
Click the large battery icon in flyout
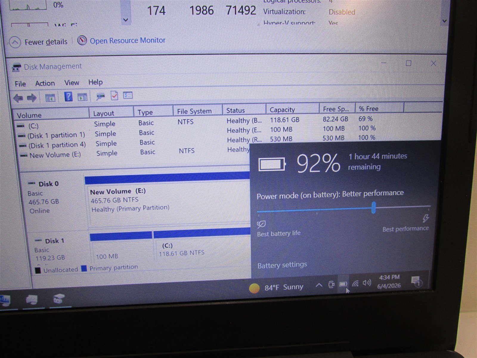[x=272, y=164]
